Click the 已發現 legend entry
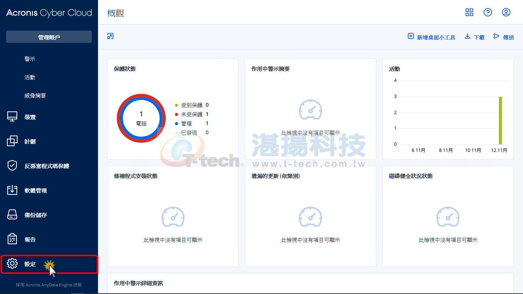The height and width of the screenshot is (294, 523). (192, 132)
